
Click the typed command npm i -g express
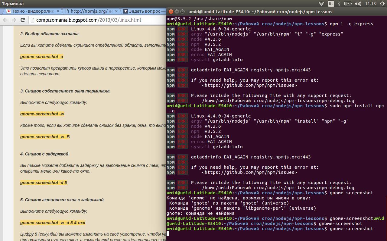click(x=351, y=24)
